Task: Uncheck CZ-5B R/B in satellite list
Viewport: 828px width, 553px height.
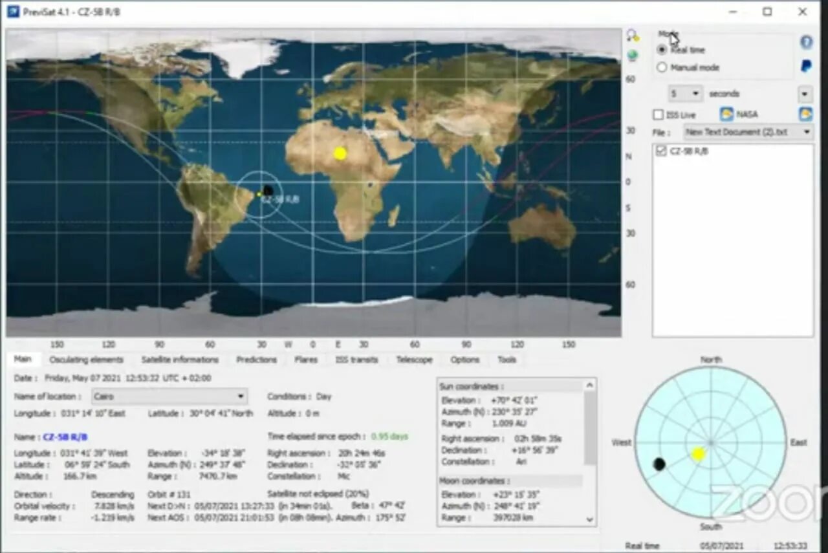Action: click(x=660, y=151)
